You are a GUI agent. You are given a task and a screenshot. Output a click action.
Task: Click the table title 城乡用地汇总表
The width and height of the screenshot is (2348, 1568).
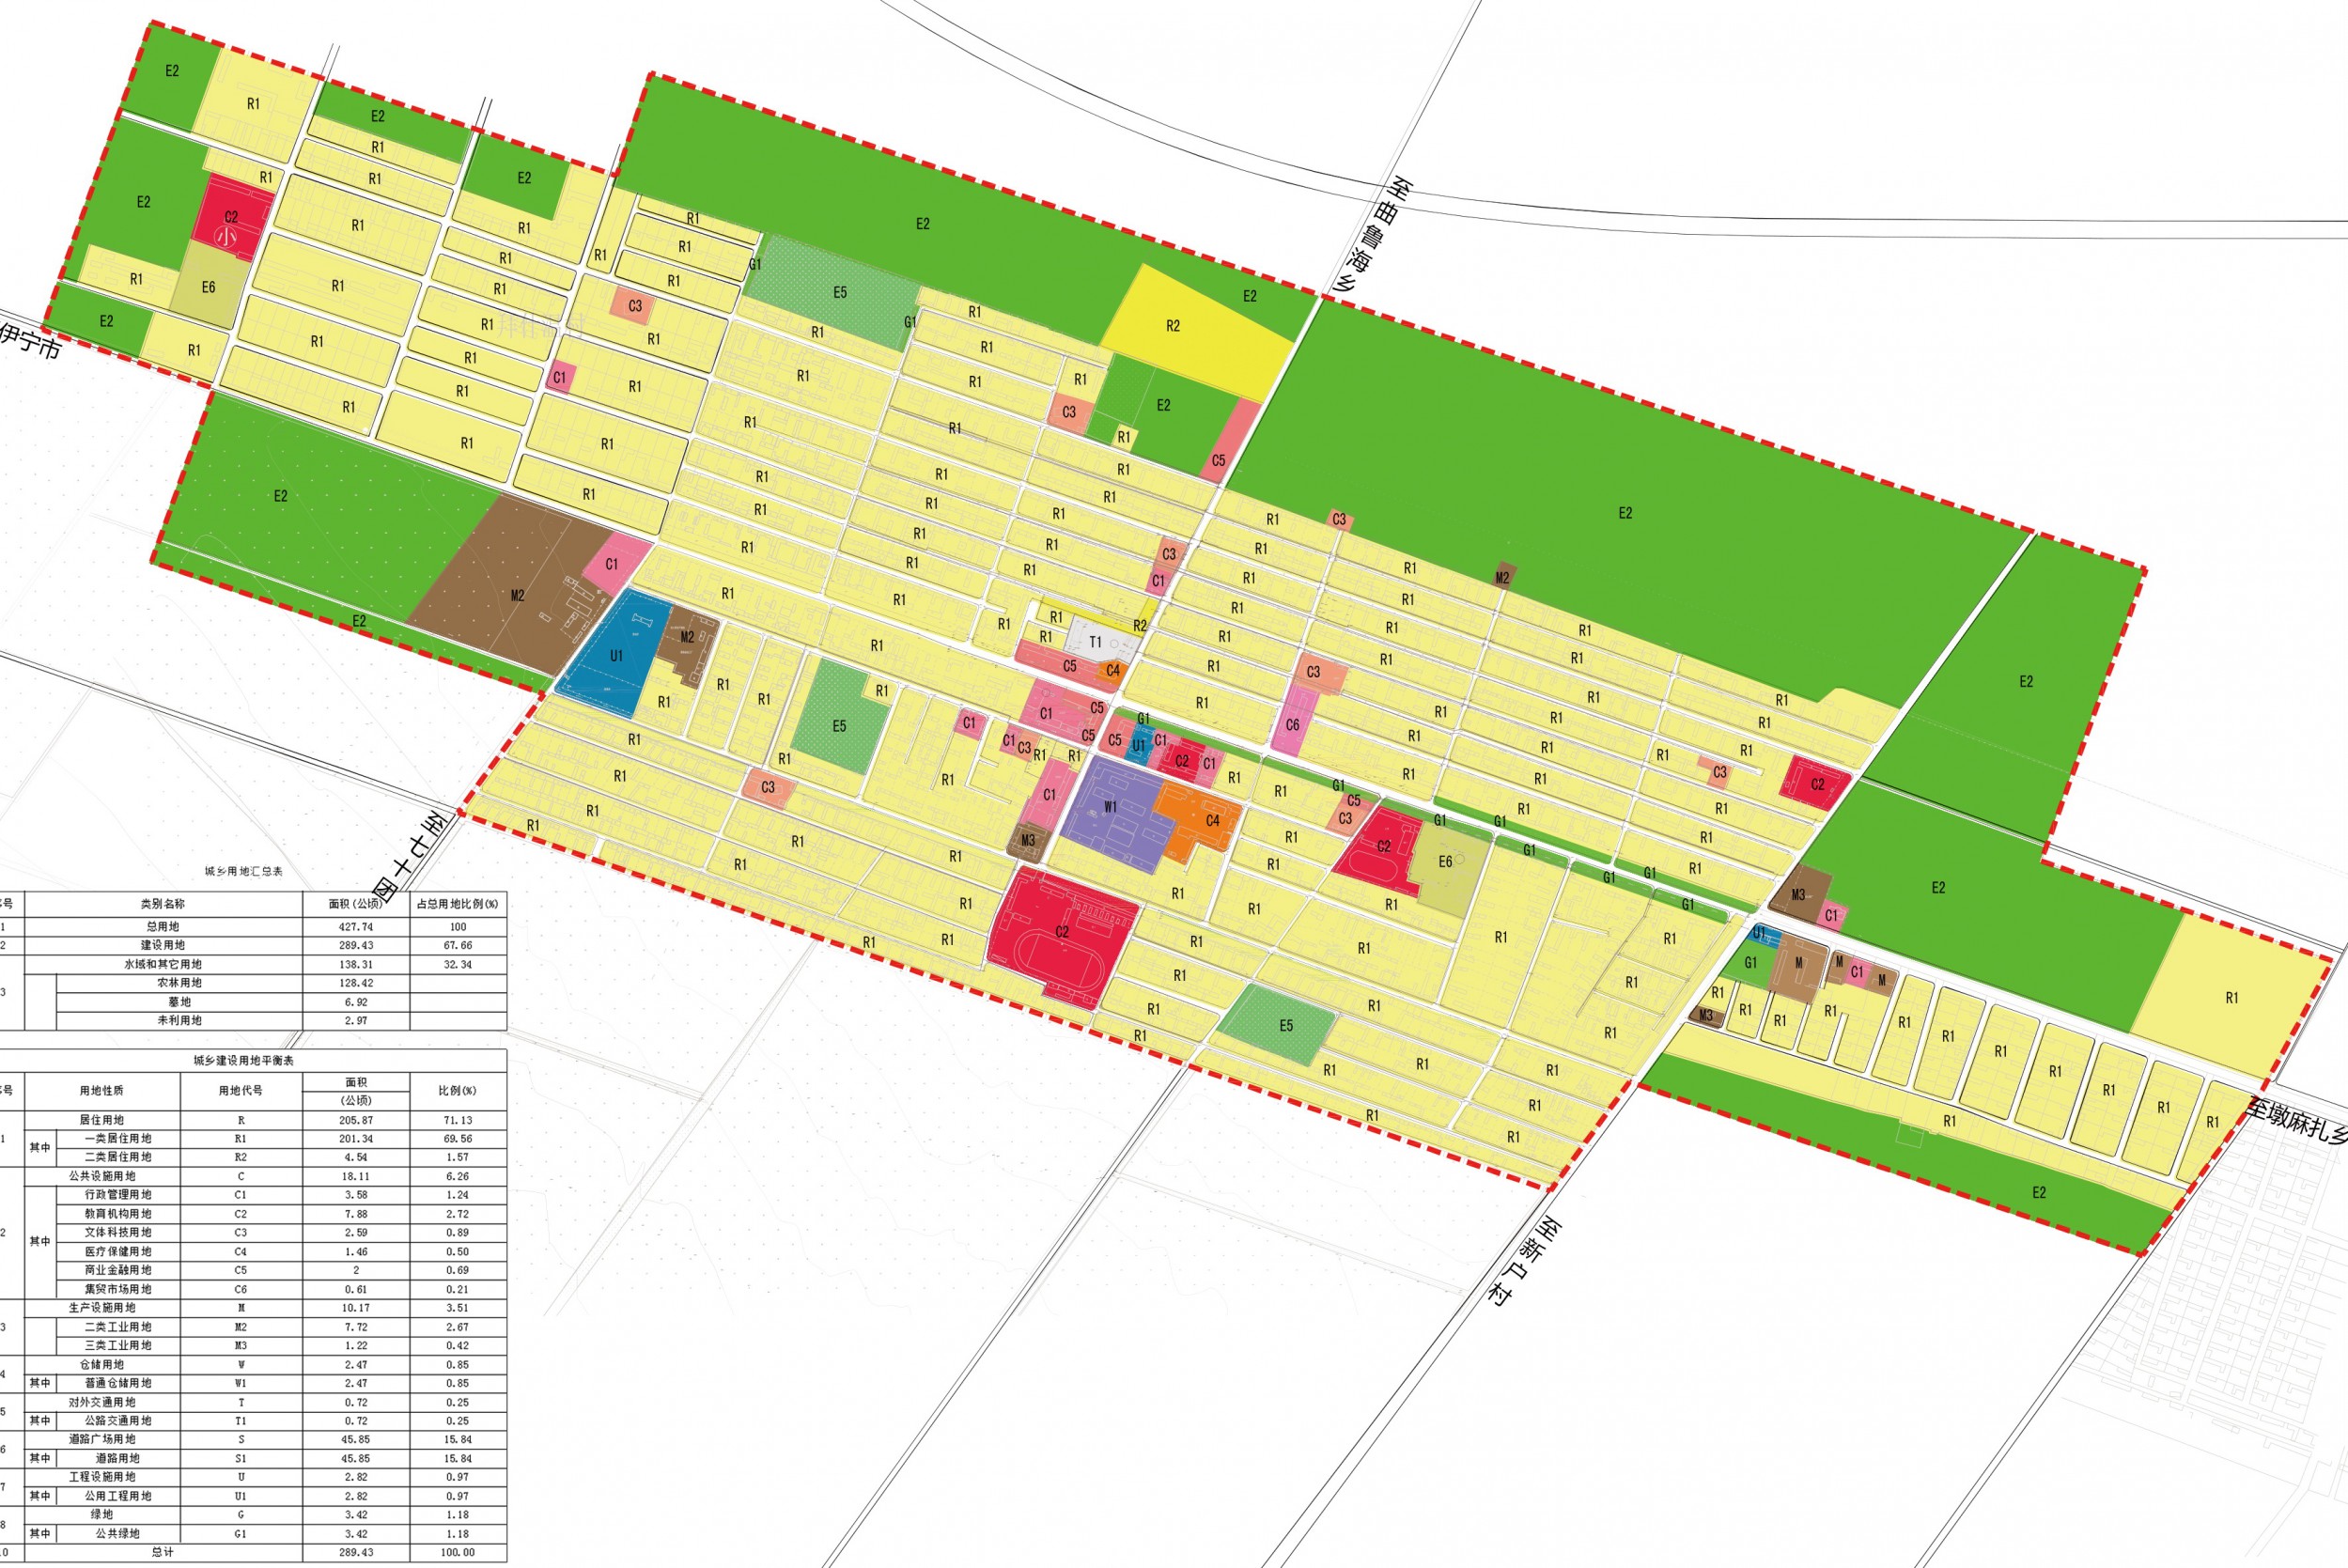[244, 872]
